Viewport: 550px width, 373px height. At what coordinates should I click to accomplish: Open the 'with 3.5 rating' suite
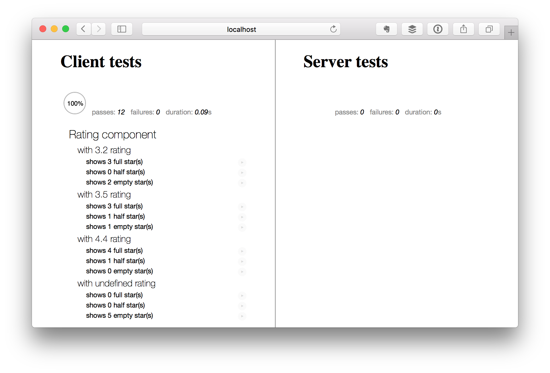pyautogui.click(x=104, y=195)
